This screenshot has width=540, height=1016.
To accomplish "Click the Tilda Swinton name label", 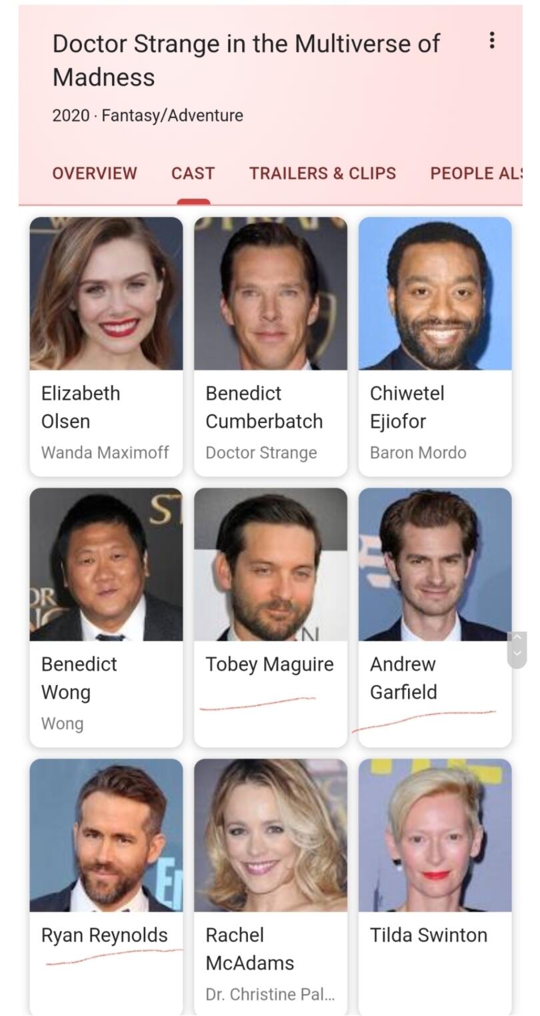I will (x=429, y=935).
